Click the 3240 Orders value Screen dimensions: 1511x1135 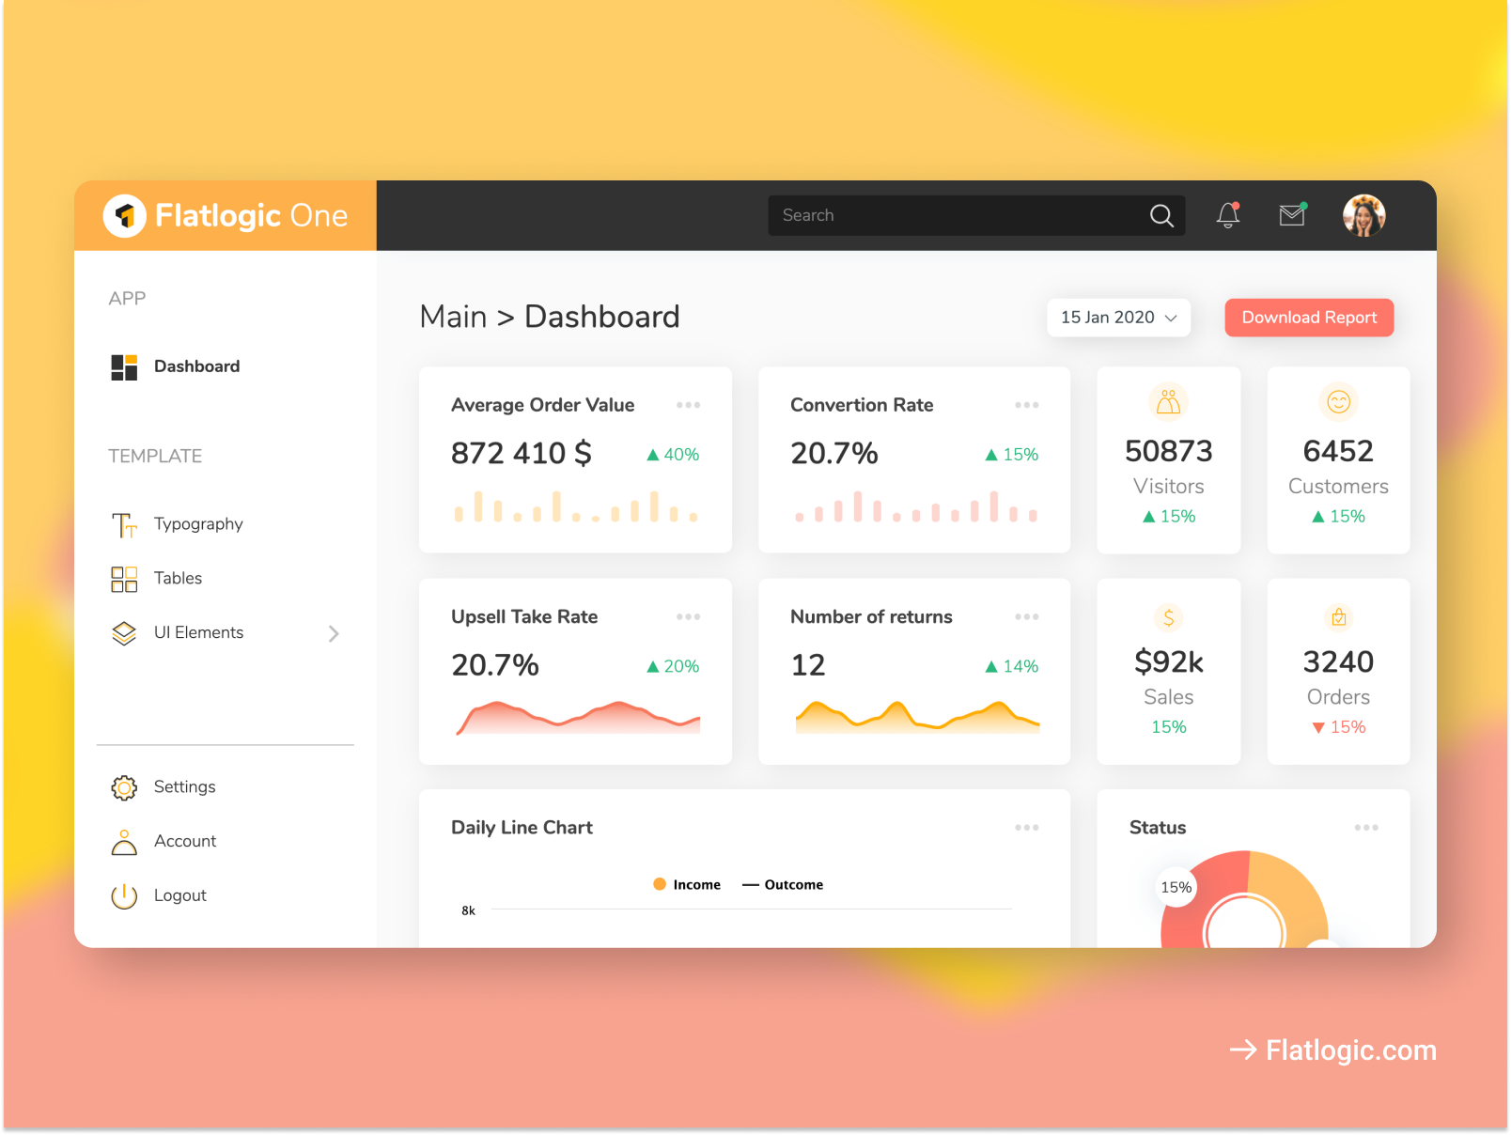click(1338, 662)
